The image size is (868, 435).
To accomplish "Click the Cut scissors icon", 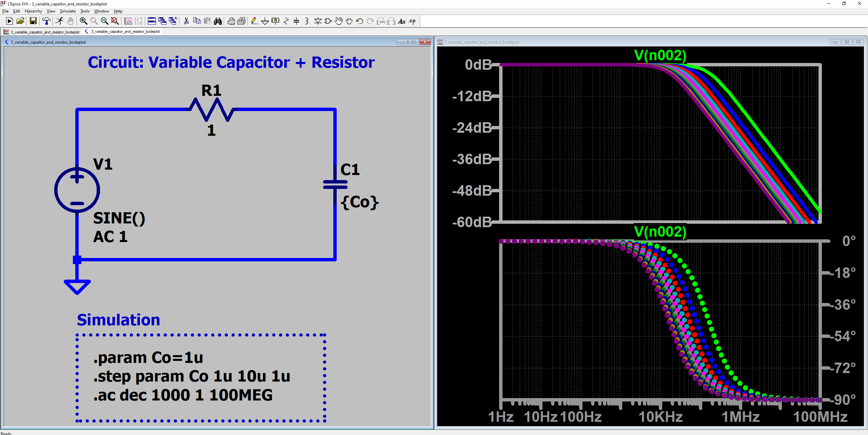I will coord(186,21).
